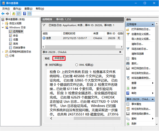Click the properties icon in Actions pane
The width and height of the screenshot is (159, 131).
128,58
